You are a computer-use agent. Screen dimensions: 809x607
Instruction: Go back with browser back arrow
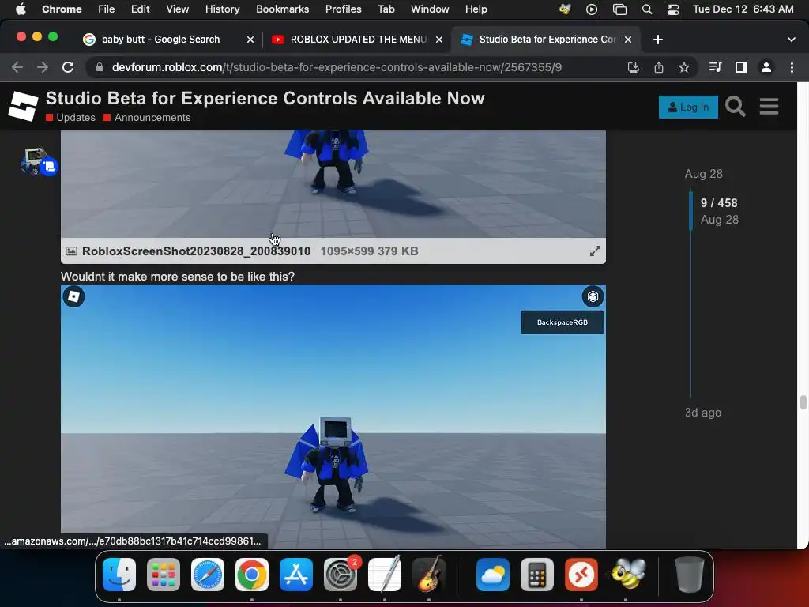tap(17, 67)
